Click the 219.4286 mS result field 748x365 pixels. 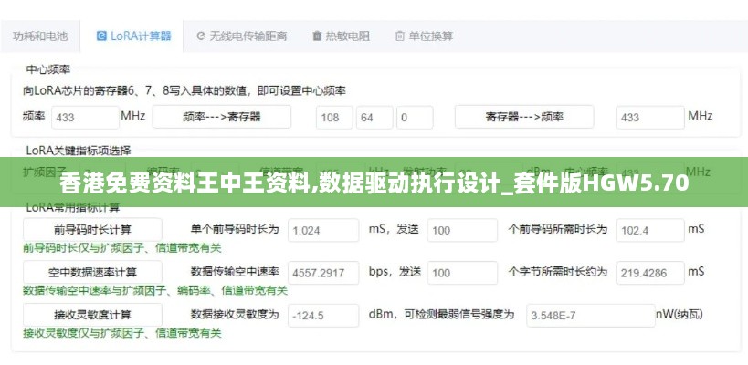point(650,273)
